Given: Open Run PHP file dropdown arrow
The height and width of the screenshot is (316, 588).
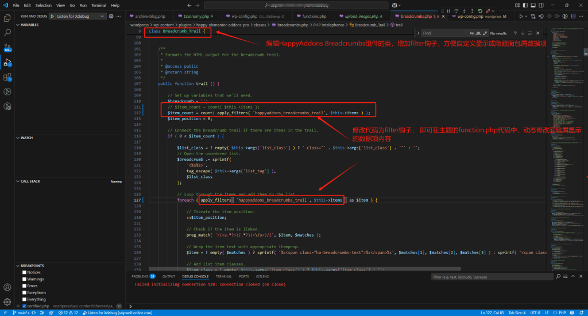Looking at the screenshot, I should click(526, 16).
